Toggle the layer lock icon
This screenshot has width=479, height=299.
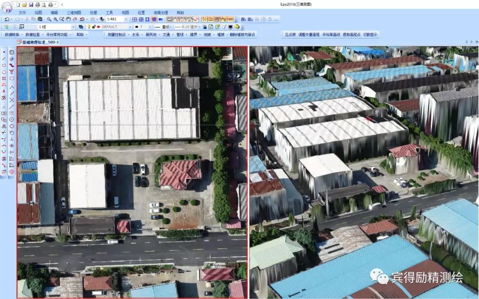(93, 27)
